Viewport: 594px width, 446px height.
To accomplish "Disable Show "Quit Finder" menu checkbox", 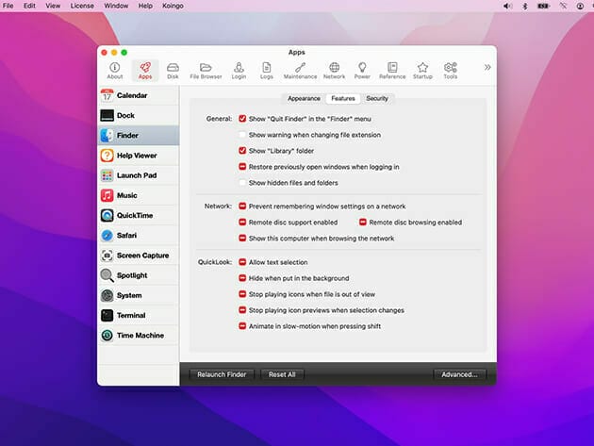I will click(x=242, y=119).
